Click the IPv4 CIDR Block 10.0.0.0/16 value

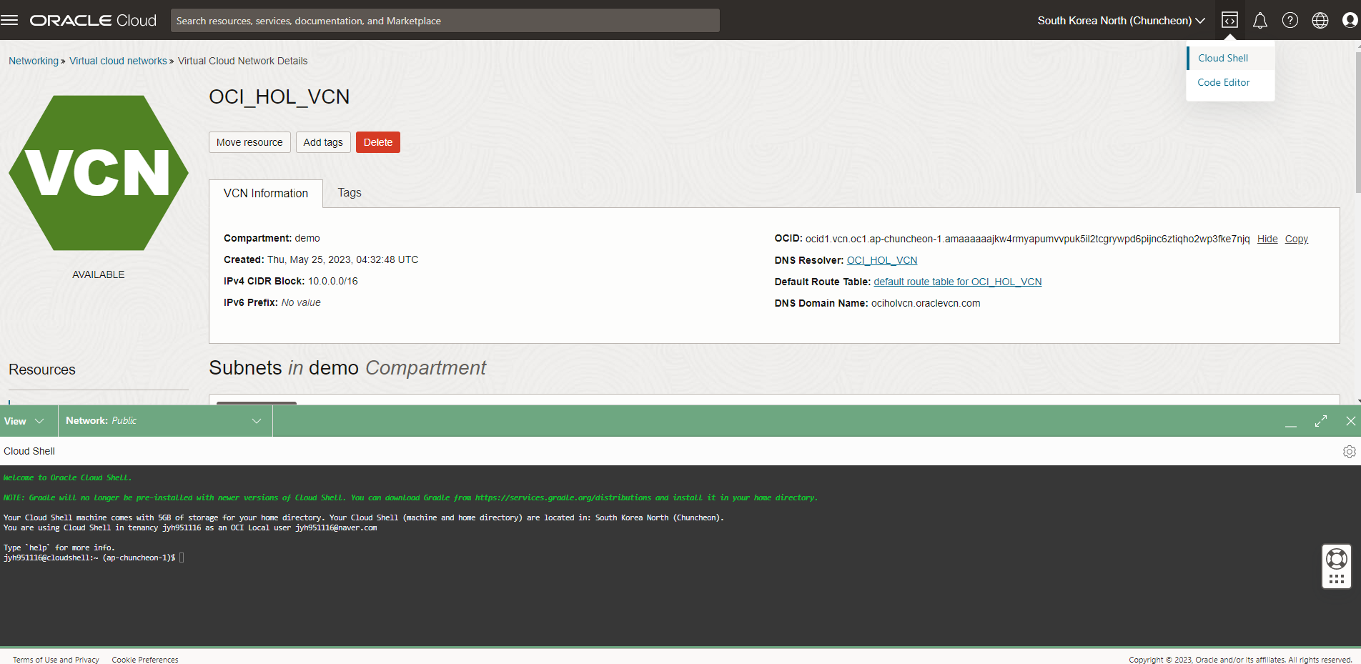click(333, 281)
